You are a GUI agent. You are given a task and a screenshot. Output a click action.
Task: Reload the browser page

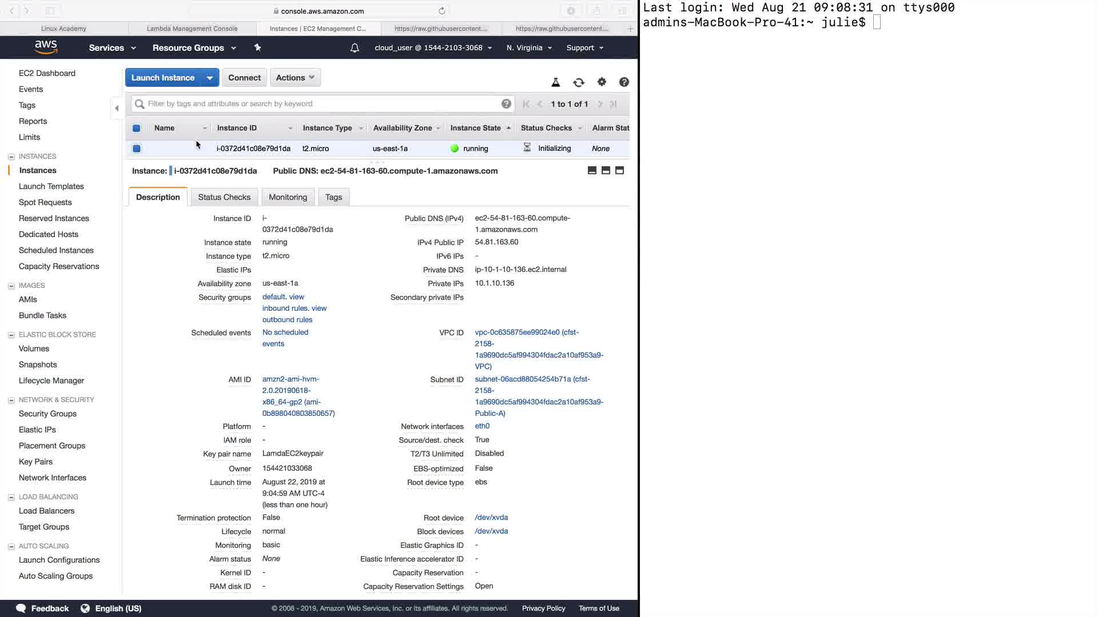click(441, 11)
